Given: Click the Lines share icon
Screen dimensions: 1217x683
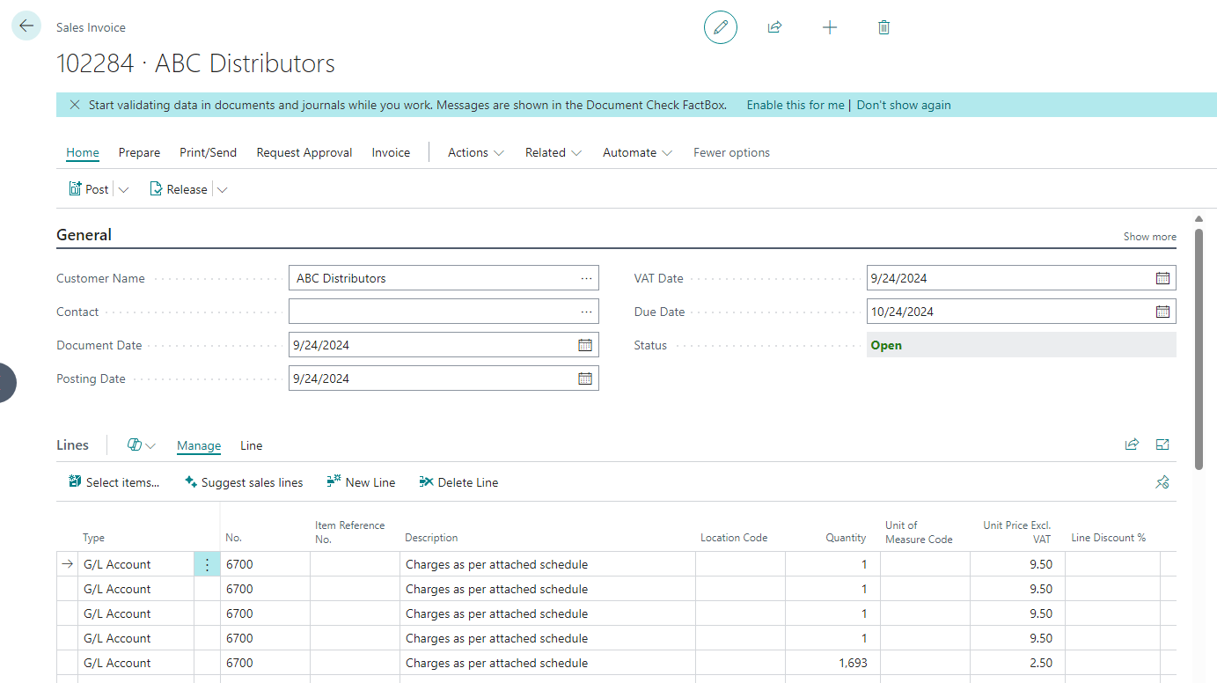Looking at the screenshot, I should 1132,444.
